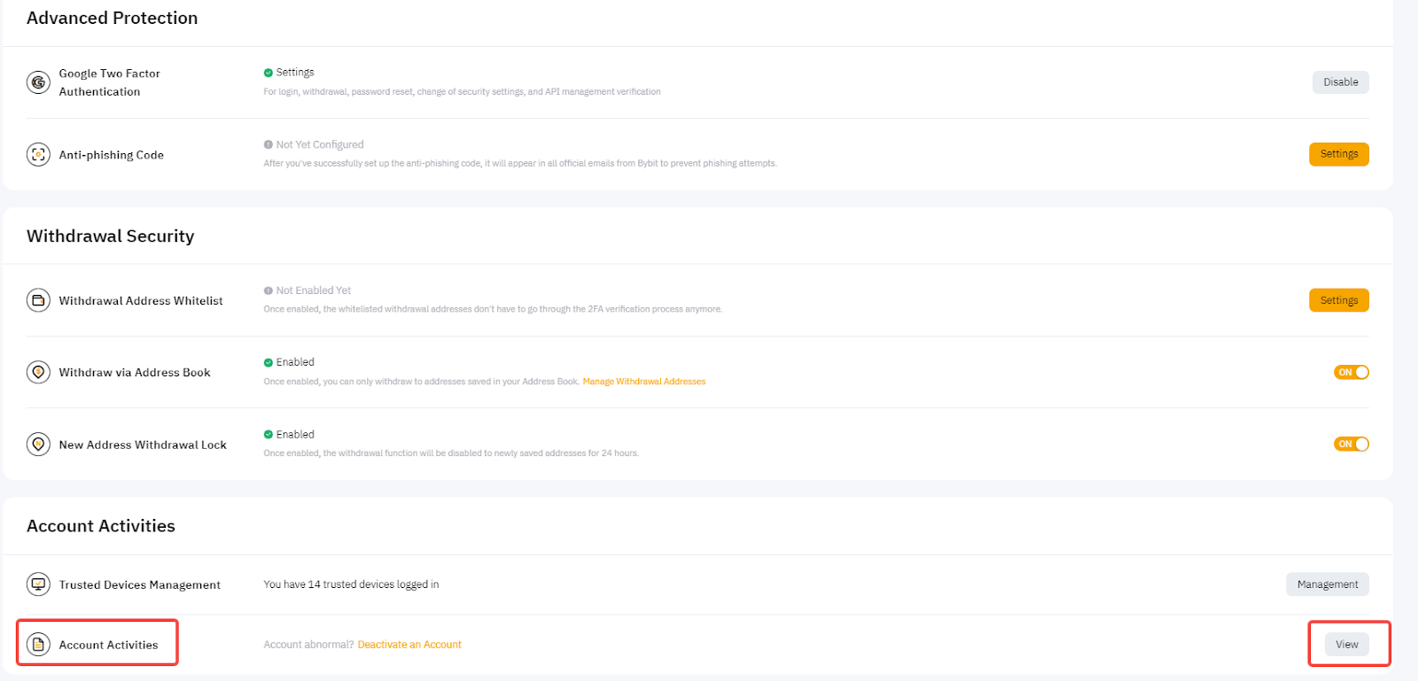1418x681 pixels.
Task: Disable Google Two Factor Authentication
Action: pos(1340,82)
